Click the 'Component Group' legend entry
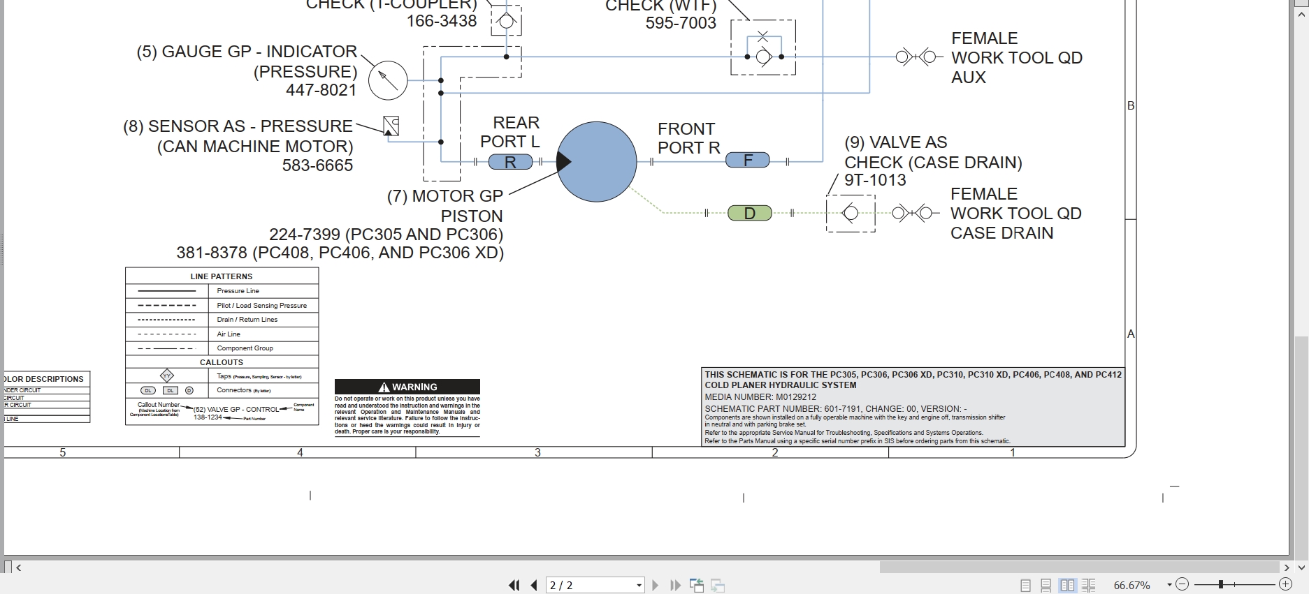The image size is (1309, 594). click(245, 348)
